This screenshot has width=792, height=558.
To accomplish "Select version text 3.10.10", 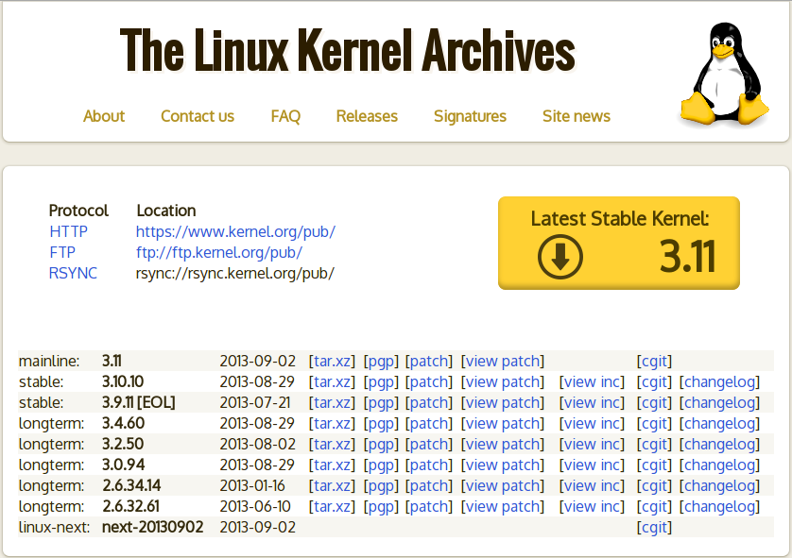I will (123, 382).
